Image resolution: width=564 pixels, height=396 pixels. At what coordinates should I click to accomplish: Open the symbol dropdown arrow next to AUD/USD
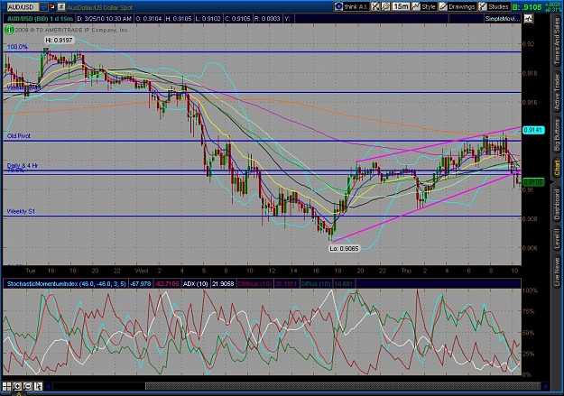click(43, 7)
